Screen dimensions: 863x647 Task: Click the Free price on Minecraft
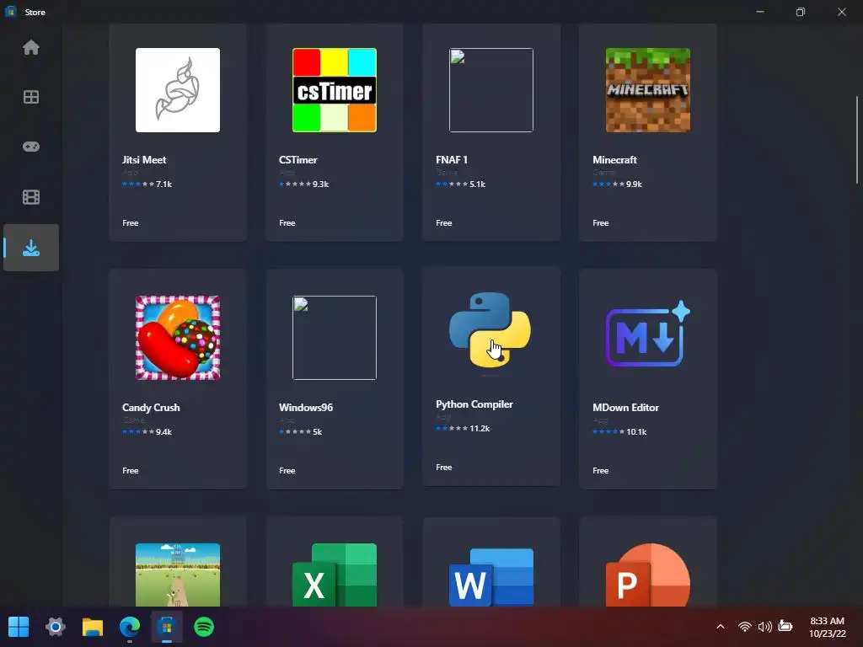click(x=601, y=222)
